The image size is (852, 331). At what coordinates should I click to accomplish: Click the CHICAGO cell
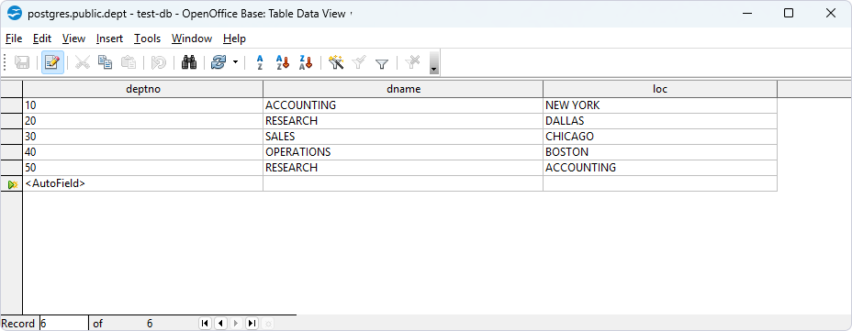(659, 137)
